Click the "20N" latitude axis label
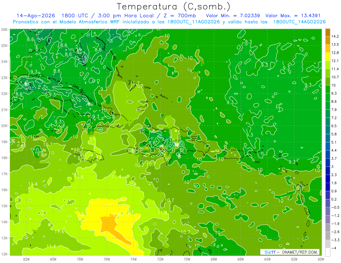 point(4,126)
